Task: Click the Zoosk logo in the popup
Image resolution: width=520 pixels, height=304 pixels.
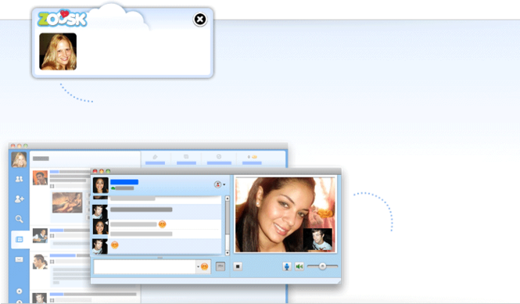Action: (63, 19)
